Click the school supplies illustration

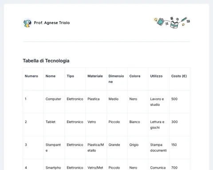click(x=172, y=23)
